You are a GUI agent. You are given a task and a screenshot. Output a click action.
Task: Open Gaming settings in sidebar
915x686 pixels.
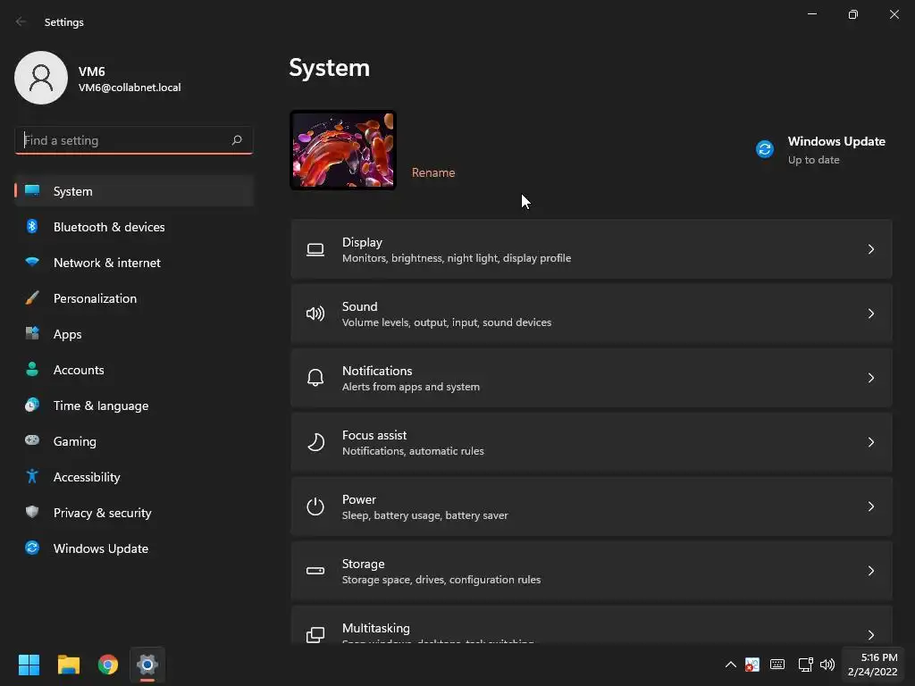[134, 441]
